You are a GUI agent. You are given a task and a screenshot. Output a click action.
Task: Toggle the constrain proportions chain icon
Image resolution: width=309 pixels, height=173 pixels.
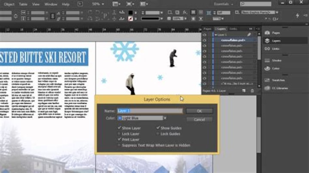pyautogui.click(x=53, y=16)
